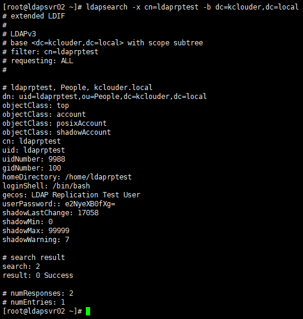Click the userPassword encoded value

[90, 204]
